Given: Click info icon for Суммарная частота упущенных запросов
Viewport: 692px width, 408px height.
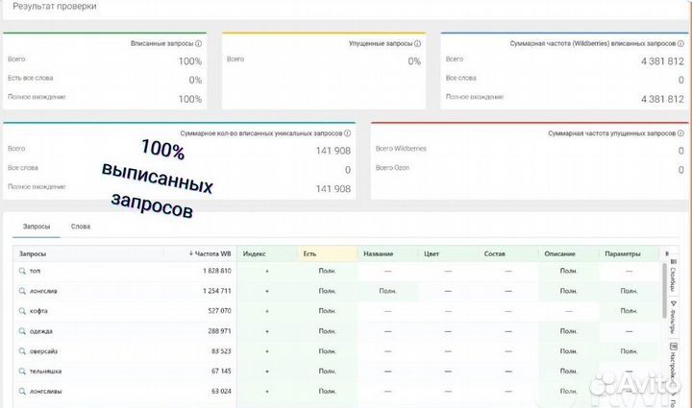Looking at the screenshot, I should [x=680, y=133].
